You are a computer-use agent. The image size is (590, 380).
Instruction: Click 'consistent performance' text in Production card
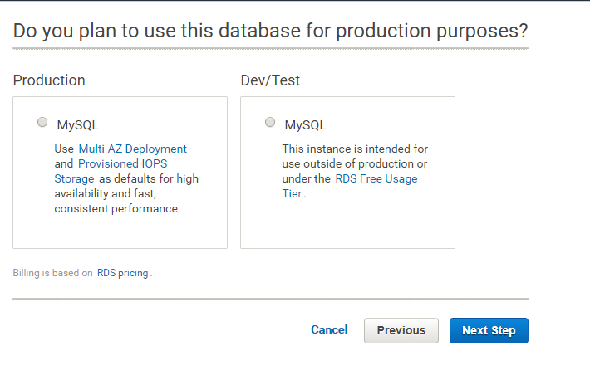pos(117,209)
